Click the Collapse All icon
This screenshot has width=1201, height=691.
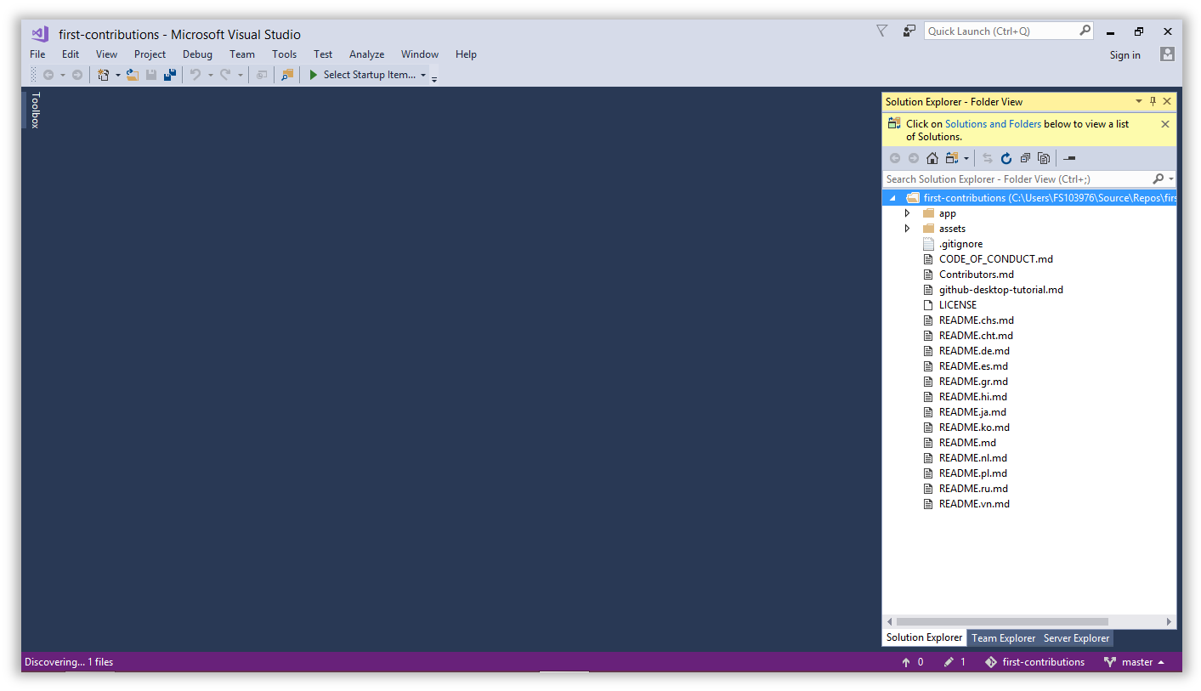tap(1025, 158)
